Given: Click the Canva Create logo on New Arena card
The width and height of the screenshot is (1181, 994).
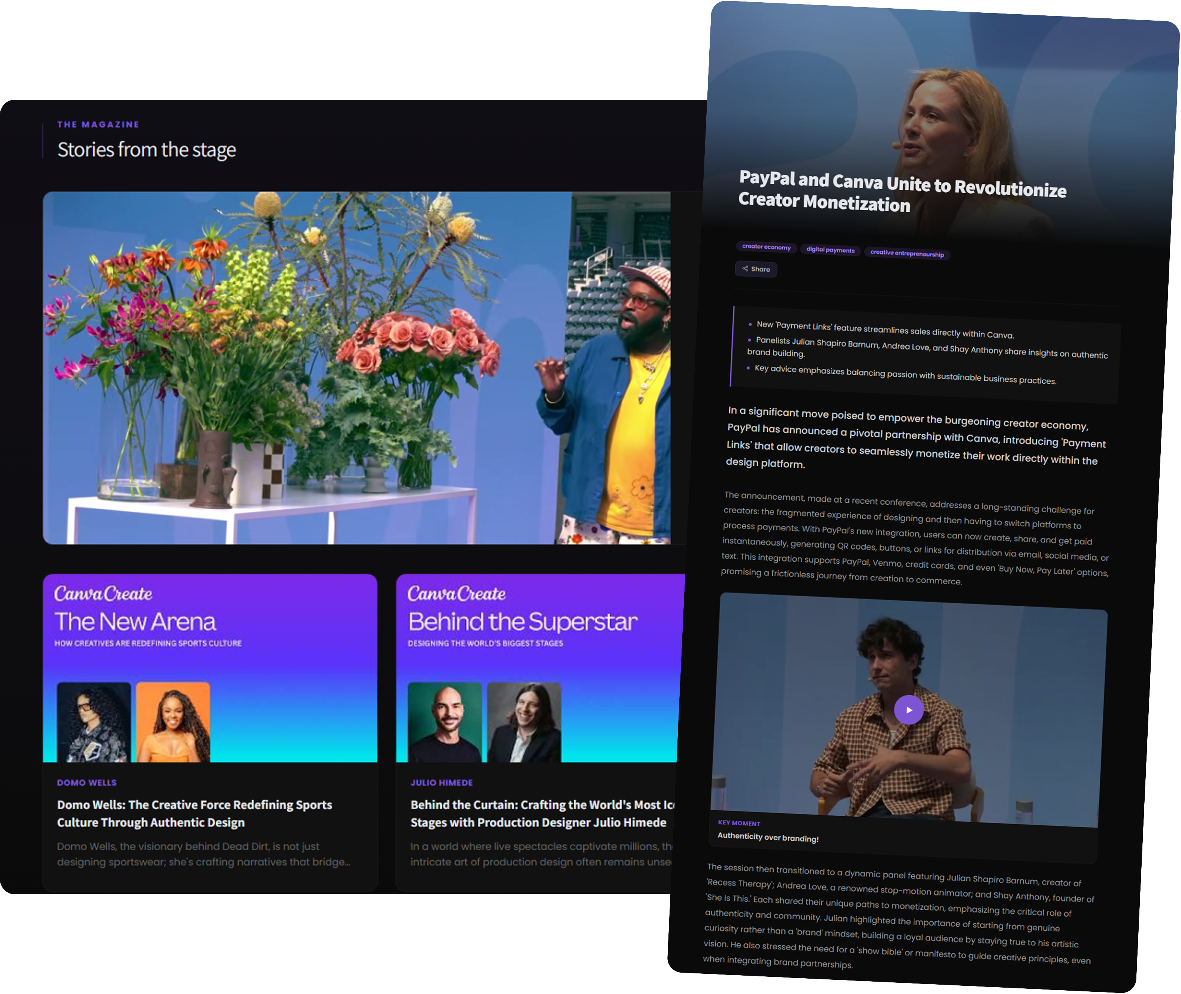Looking at the screenshot, I should pyautogui.click(x=103, y=594).
